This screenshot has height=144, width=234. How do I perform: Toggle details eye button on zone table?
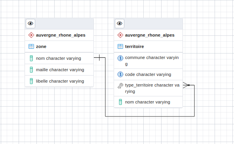click(x=30, y=24)
